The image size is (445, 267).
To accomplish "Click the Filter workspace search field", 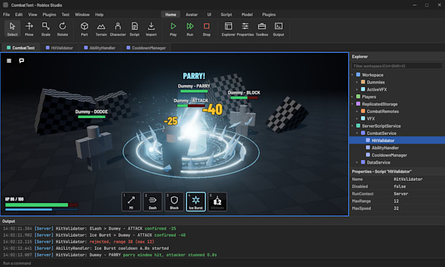I will (397, 66).
